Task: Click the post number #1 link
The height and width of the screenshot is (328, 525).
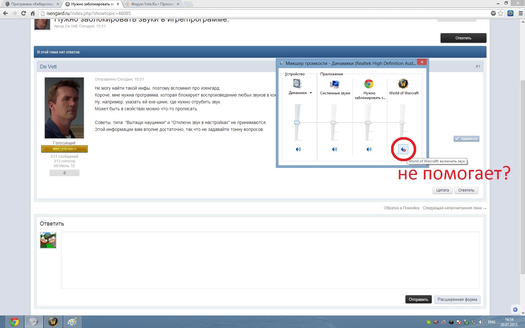Action: (478, 66)
